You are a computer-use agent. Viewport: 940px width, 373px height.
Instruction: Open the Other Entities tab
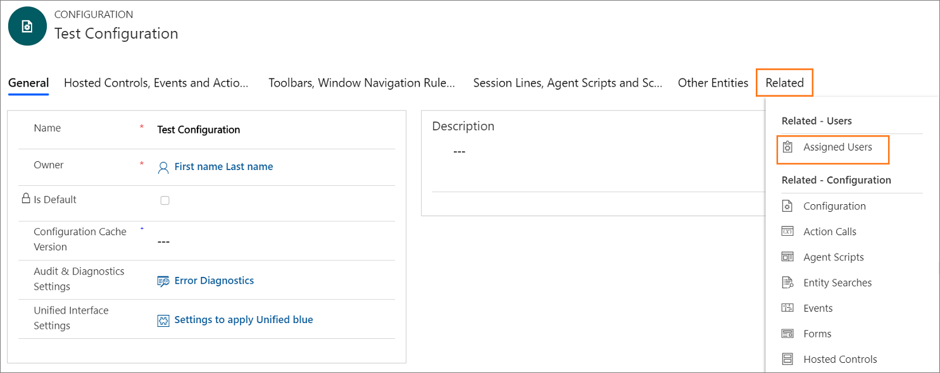click(713, 82)
